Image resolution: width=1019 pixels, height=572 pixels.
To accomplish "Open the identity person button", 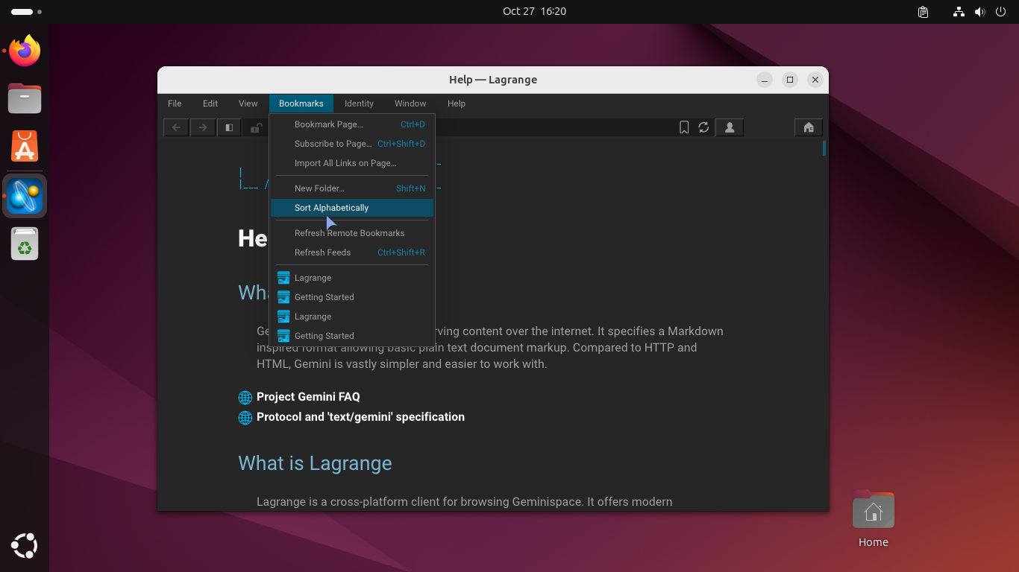I will [730, 128].
